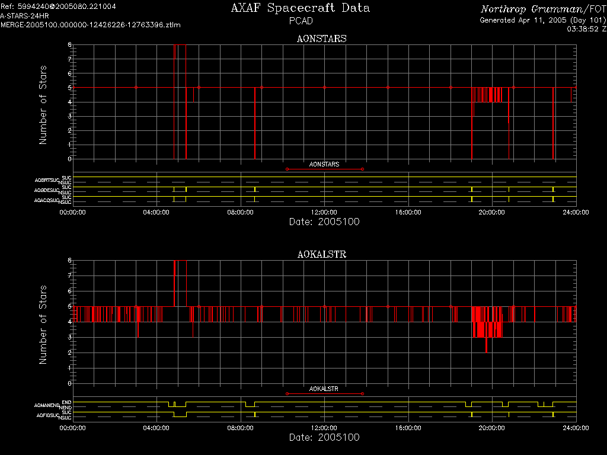Select the 'PCAD' subtitle under the title
This screenshot has width=607, height=455.
(x=301, y=21)
